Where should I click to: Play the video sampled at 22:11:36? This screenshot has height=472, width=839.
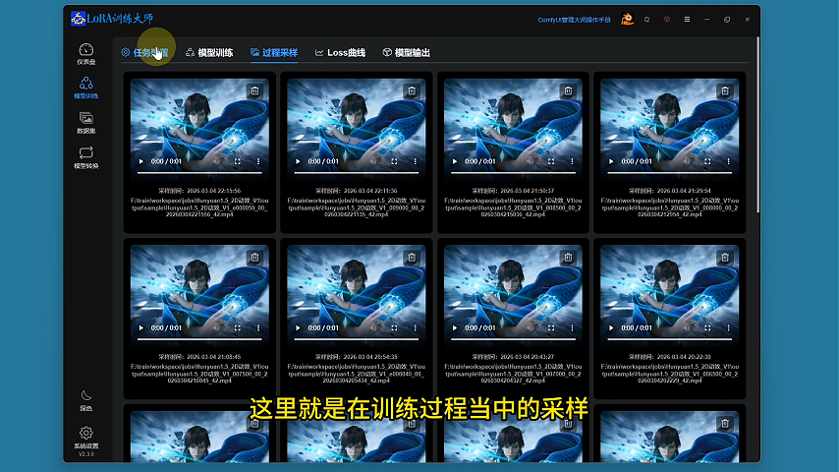298,161
